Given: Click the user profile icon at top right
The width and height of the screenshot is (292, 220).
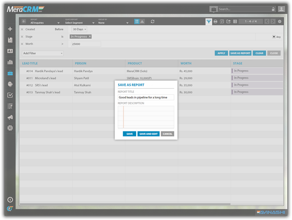Looking at the screenshot, I should 281,9.
